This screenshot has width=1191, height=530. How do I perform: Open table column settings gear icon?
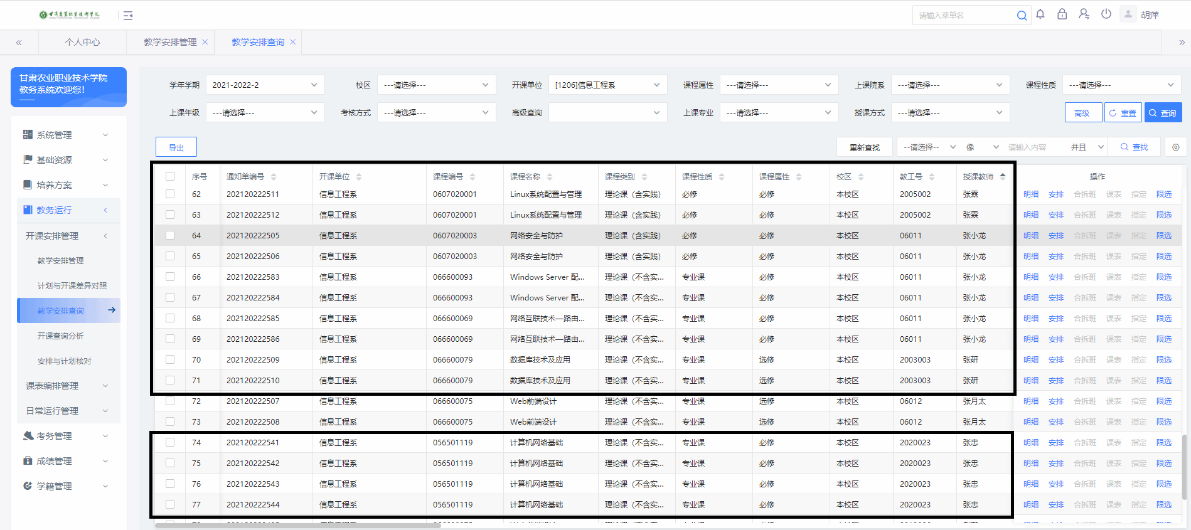pos(1175,147)
